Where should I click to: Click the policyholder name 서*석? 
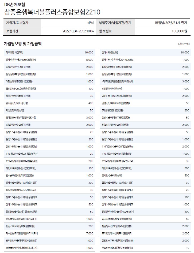(x=90, y=23)
